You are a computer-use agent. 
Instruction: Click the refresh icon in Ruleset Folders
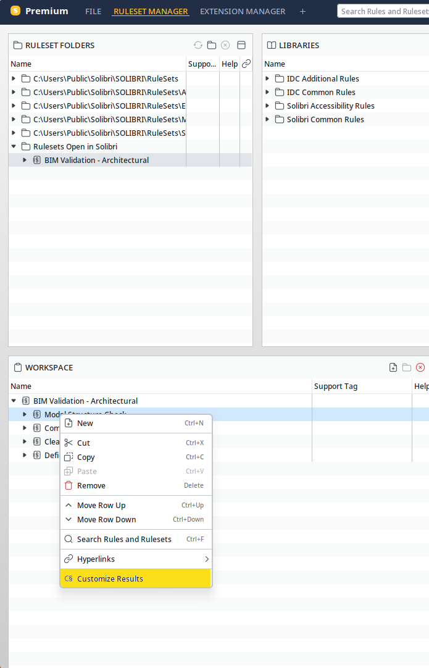pos(198,45)
